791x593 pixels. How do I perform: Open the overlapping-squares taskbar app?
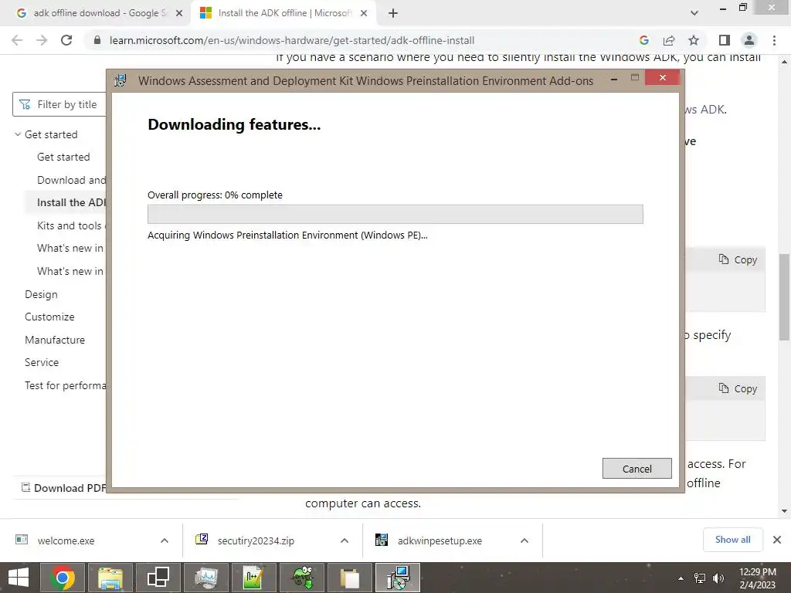pos(158,578)
